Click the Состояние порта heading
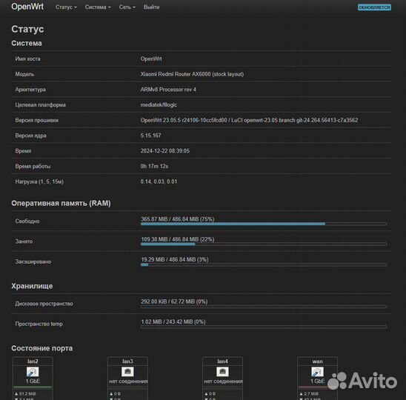The image size is (406, 400). point(42,348)
